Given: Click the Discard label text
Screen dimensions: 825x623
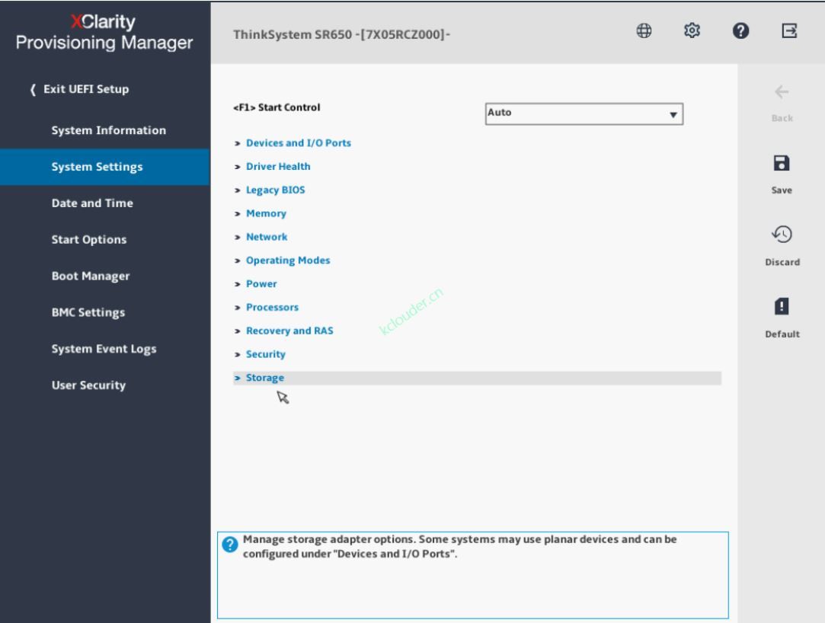Looking at the screenshot, I should point(782,262).
